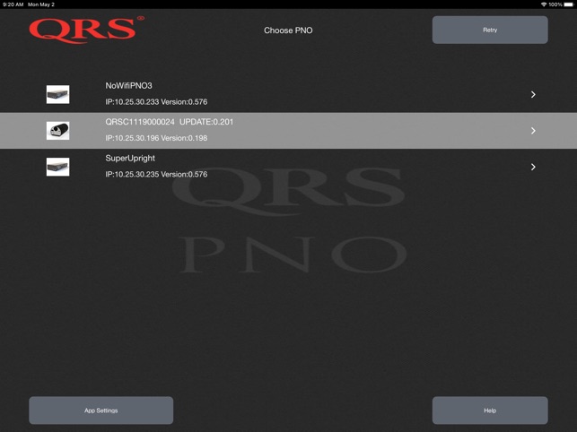
Task: Open SuperUpright via its chevron arrow
Action: click(533, 167)
